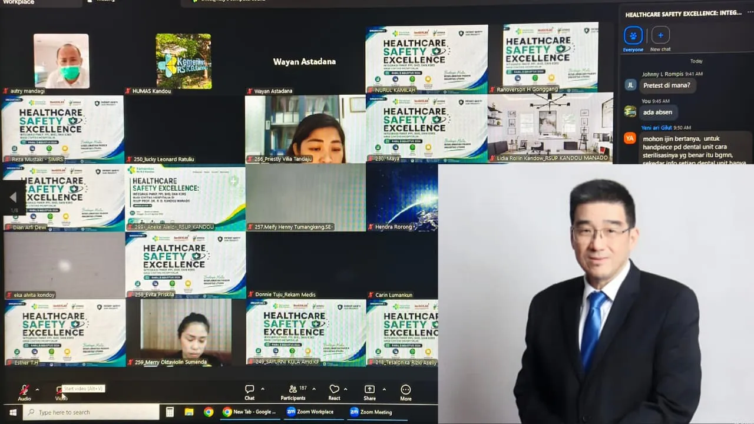Expand the caret beside React
Screen dimensions: 754x424
[345, 389]
